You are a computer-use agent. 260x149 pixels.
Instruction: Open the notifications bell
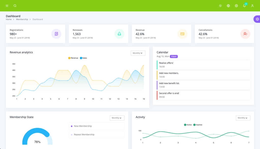tap(244, 6)
